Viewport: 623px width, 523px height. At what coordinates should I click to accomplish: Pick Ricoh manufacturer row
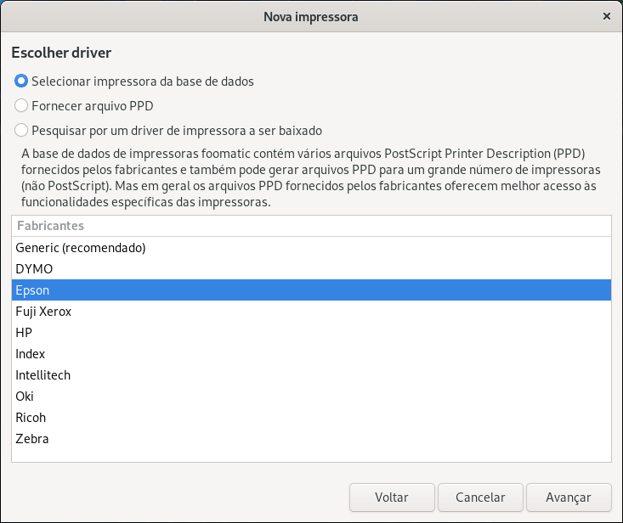(311, 418)
